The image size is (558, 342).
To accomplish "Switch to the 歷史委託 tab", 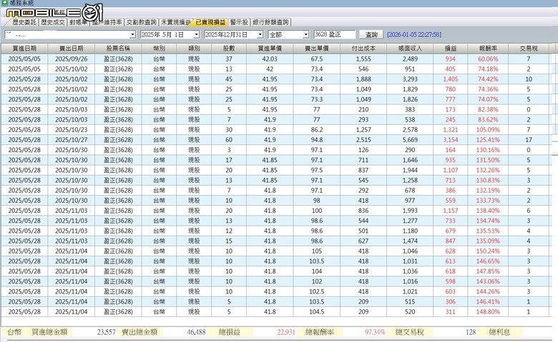I will [x=24, y=22].
